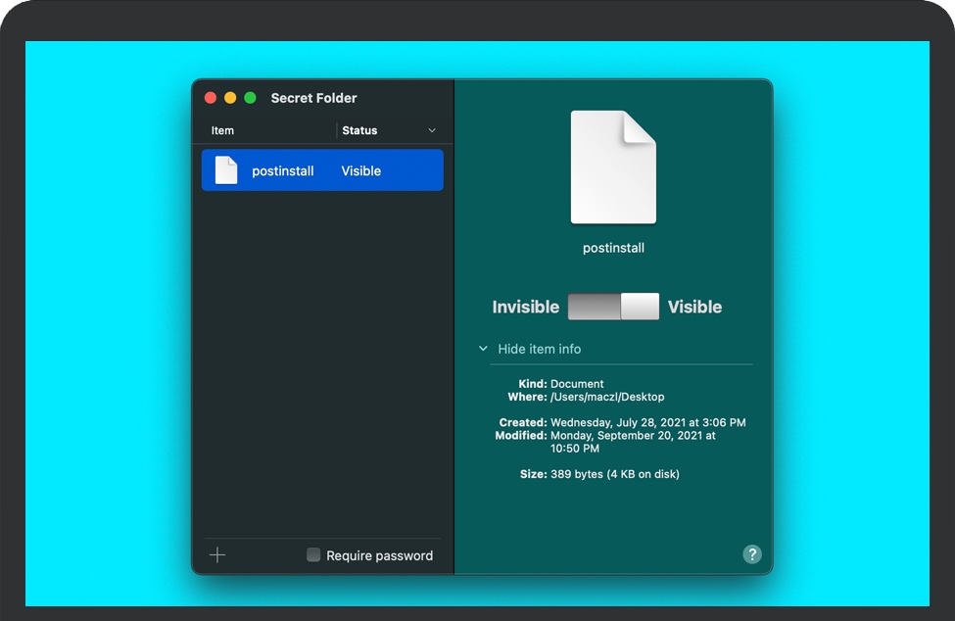Click the Kind: Document value

(x=577, y=384)
